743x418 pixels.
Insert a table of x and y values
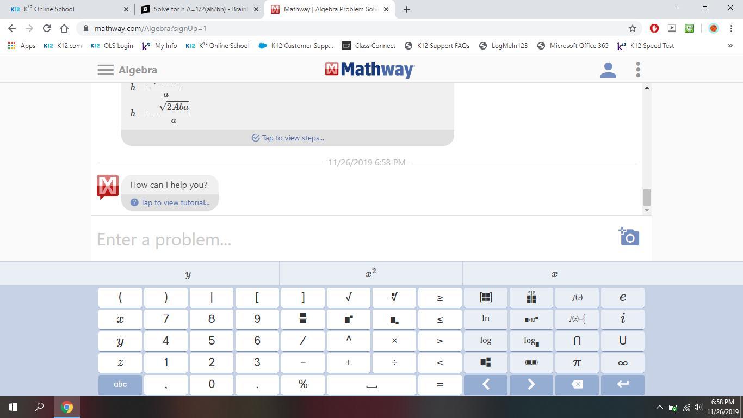(x=531, y=297)
